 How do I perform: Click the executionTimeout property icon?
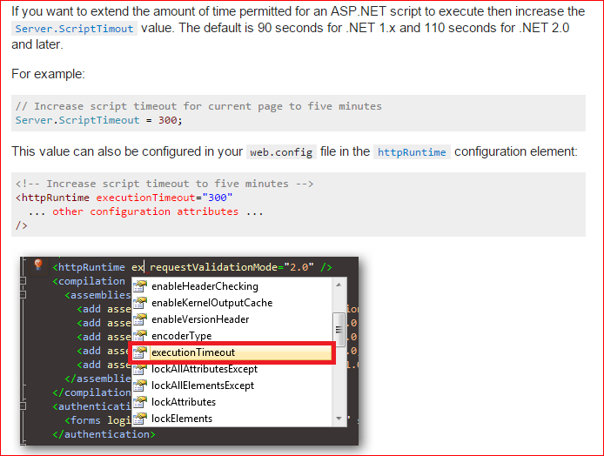tap(140, 352)
